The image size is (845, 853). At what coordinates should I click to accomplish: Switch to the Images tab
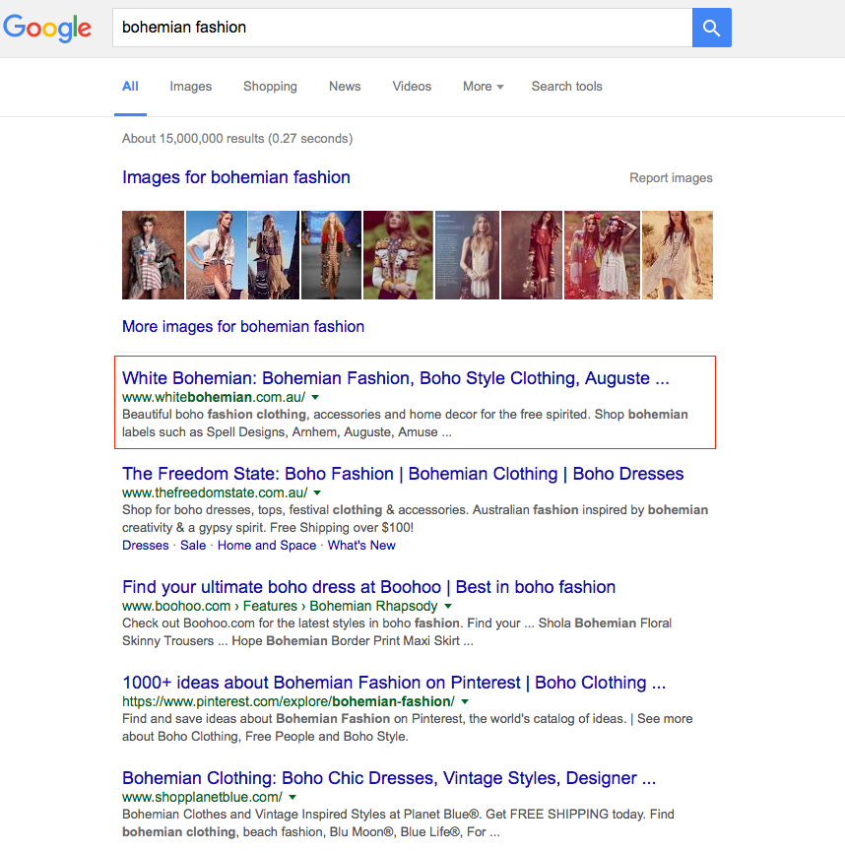(190, 87)
